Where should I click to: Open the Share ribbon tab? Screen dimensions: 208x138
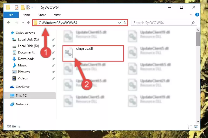42,15
